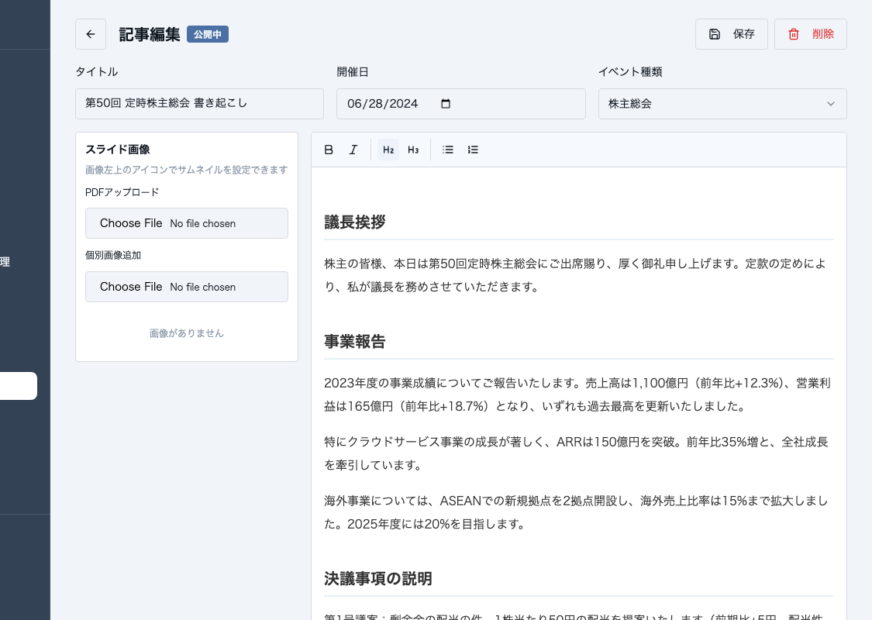Choose File under 個別画像追加
This screenshot has width=872, height=620.
click(130, 287)
